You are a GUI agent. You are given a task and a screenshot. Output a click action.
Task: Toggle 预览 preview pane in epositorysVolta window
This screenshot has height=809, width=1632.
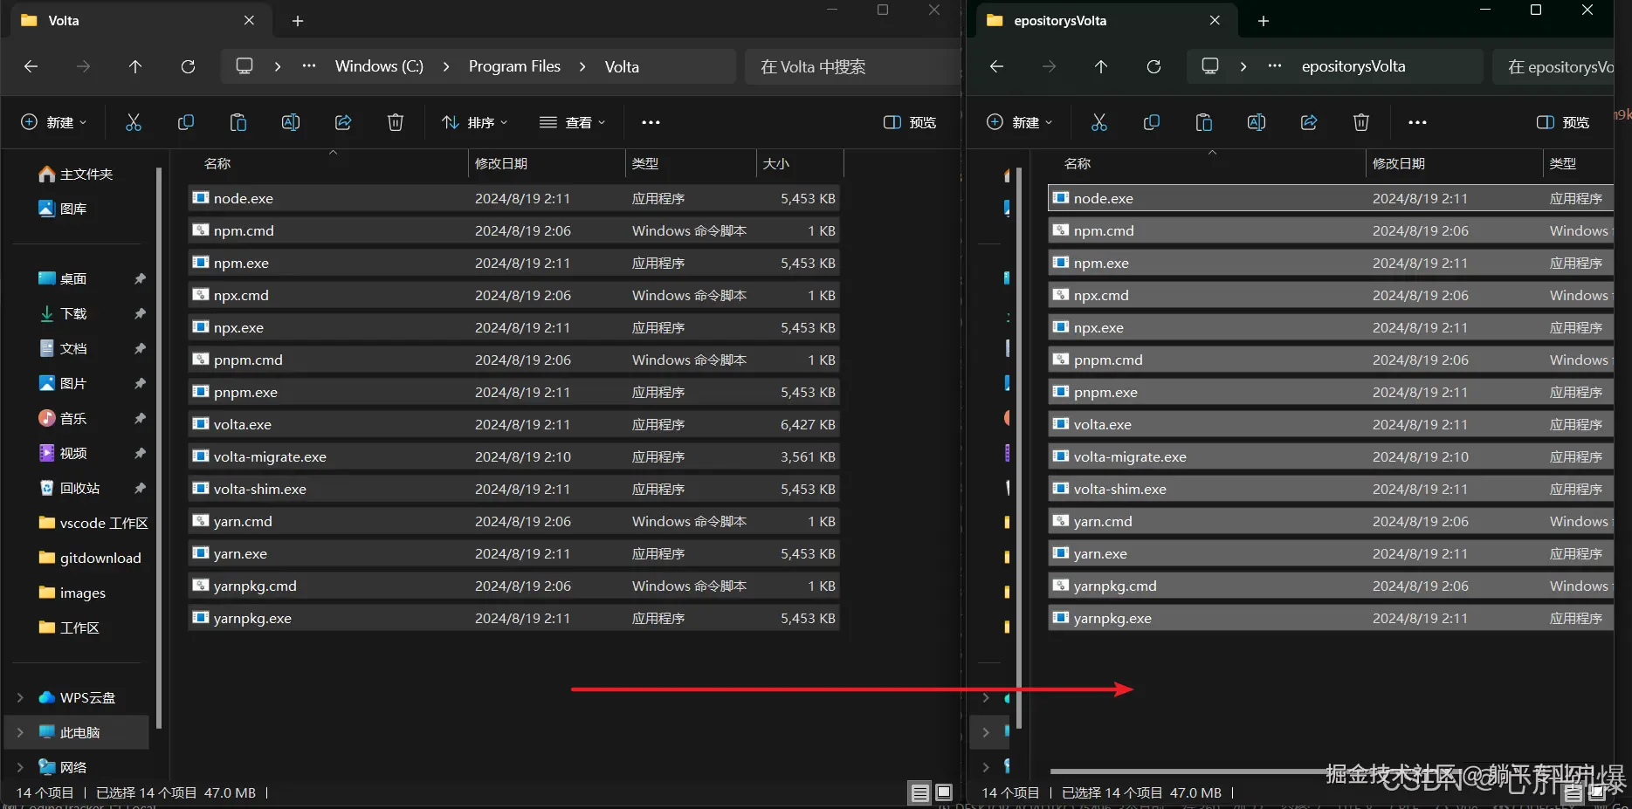[x=1563, y=122]
